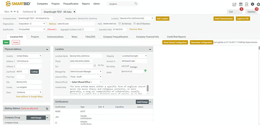Click the Decision Note link
Screen dimensions: 260x125
pos(136,29)
